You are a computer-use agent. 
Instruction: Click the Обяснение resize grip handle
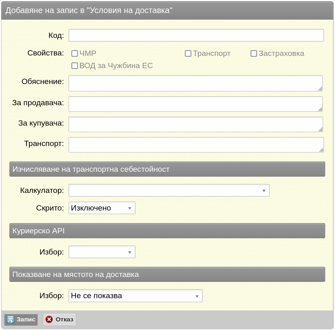point(320,89)
